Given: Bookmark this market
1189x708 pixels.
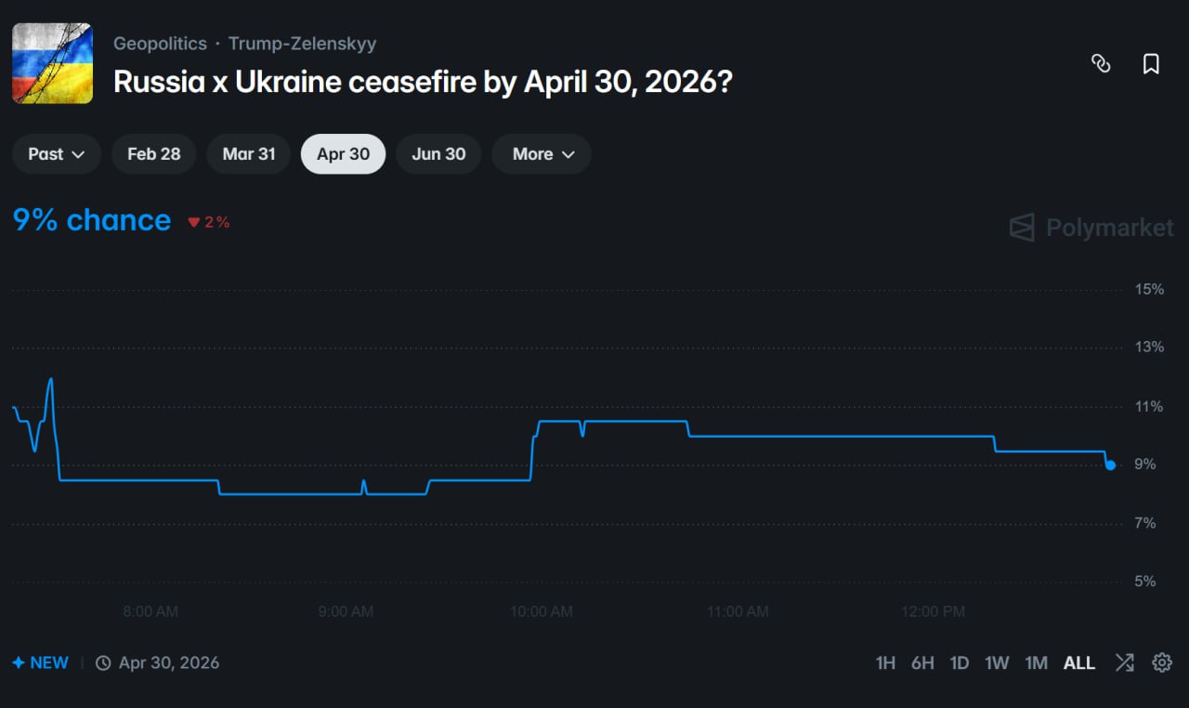Looking at the screenshot, I should point(1150,63).
